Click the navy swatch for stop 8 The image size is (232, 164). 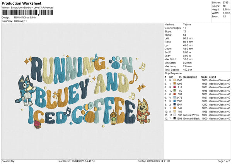click(174, 104)
